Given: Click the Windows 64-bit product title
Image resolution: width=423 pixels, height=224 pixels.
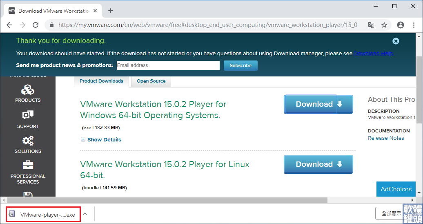Looking at the screenshot, I should 153,110.
